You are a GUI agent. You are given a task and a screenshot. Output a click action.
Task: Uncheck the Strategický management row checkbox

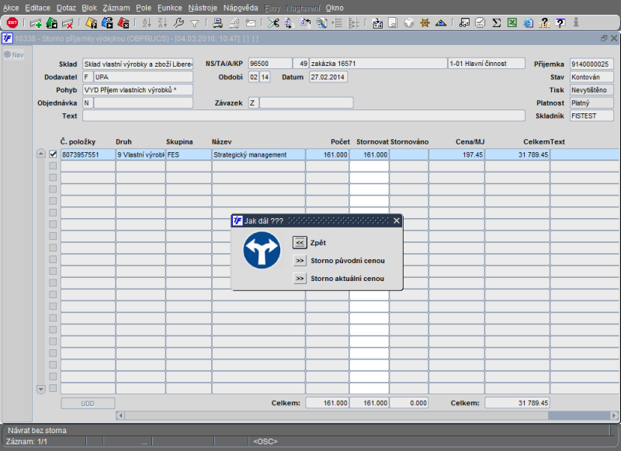coord(53,154)
